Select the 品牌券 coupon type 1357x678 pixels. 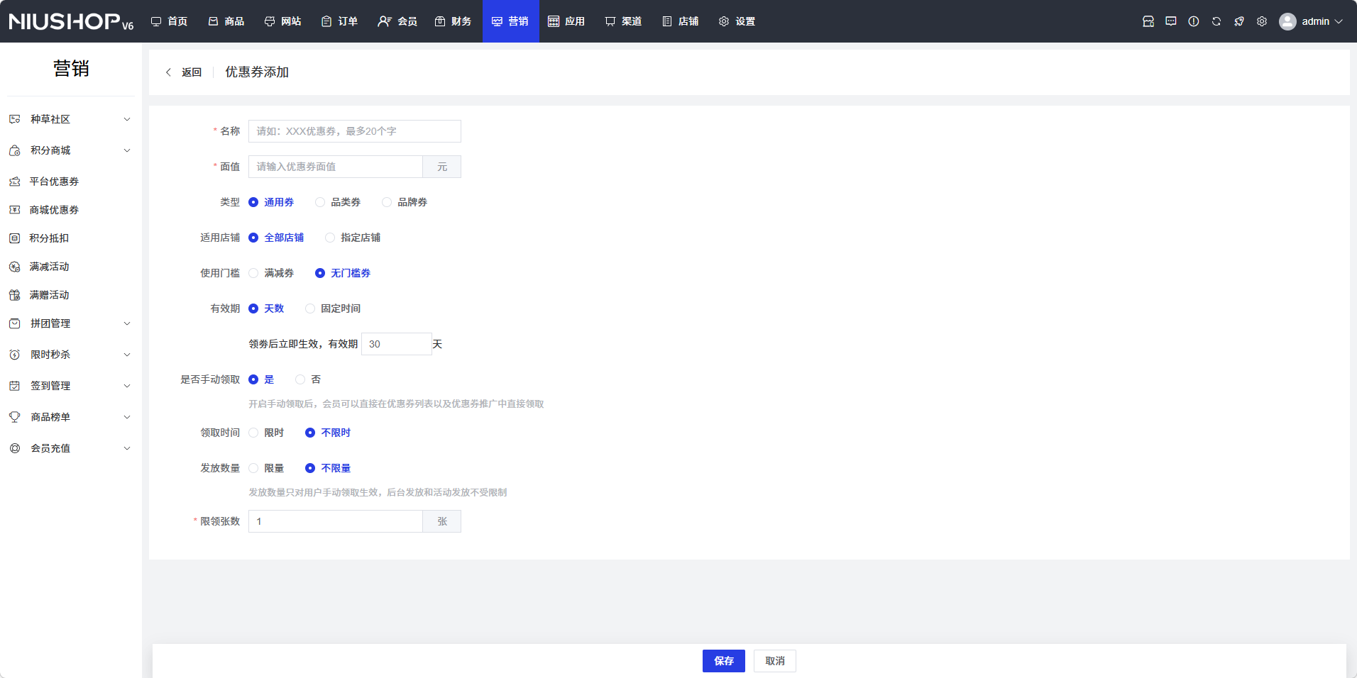[405, 202]
